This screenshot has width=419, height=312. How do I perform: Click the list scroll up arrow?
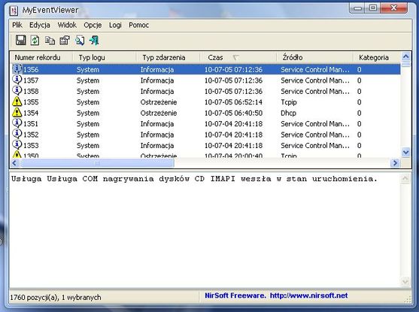[406, 56]
